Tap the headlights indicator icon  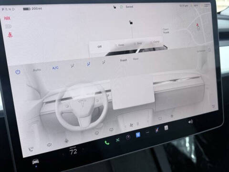click(8, 26)
